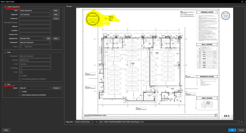The width and height of the screenshot is (246, 133).
Task: Enable Allow Markup Recovery under Seal
Action: click(20, 95)
